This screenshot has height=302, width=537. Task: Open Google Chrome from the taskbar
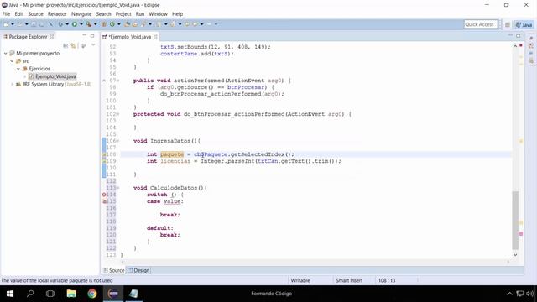(92, 294)
